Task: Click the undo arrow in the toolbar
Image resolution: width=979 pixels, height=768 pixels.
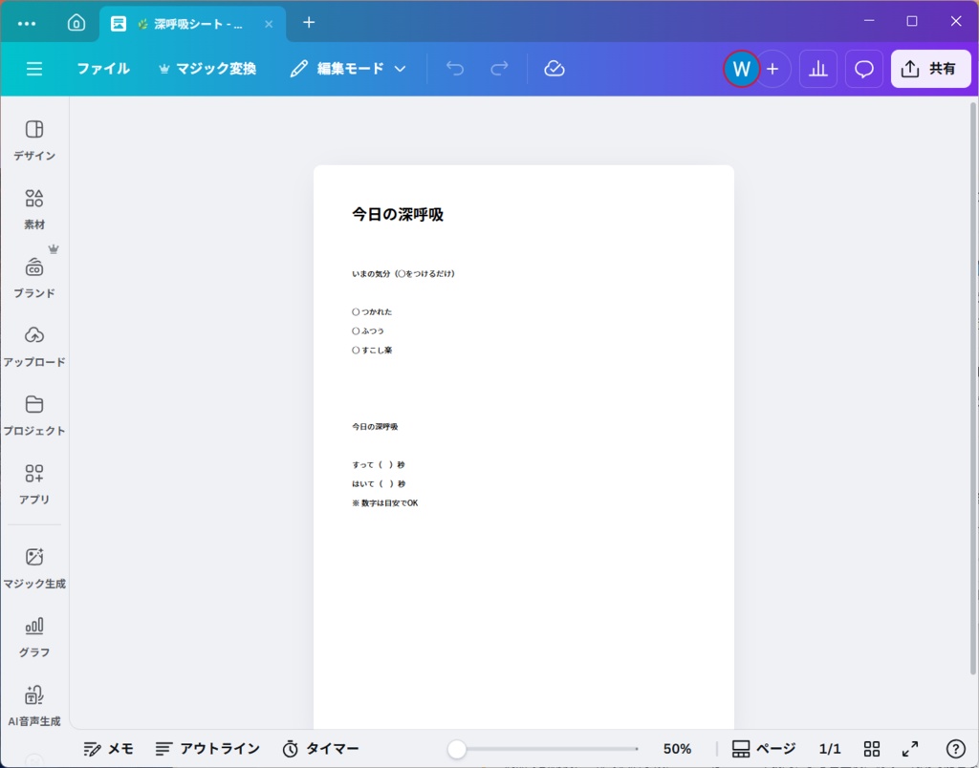Action: coord(454,68)
